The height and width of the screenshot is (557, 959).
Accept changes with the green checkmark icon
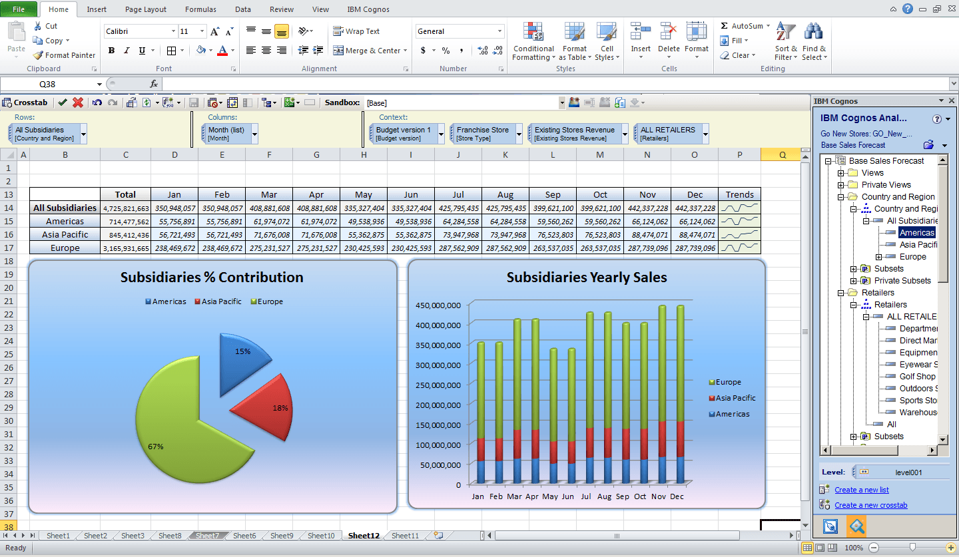[62, 102]
